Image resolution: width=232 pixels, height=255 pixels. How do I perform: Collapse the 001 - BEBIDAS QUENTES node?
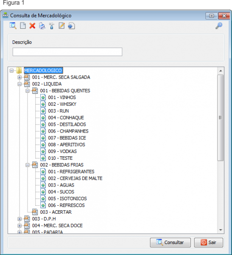point(28,91)
